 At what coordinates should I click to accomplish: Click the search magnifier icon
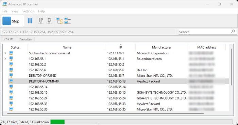click(233, 32)
